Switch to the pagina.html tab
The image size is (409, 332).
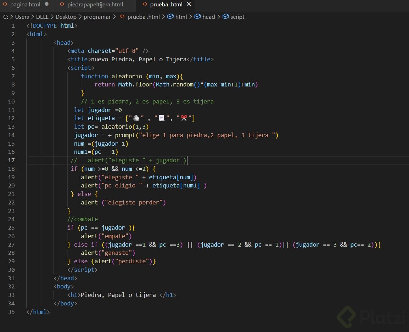point(25,5)
